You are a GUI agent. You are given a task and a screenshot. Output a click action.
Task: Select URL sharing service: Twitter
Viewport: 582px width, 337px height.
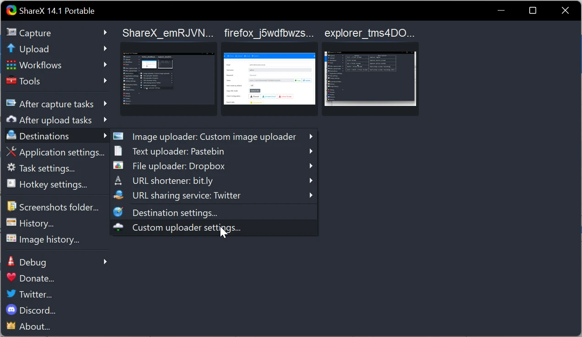click(x=187, y=195)
